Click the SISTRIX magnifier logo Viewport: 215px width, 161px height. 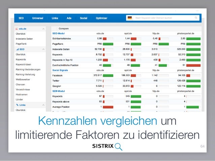coord(119,147)
